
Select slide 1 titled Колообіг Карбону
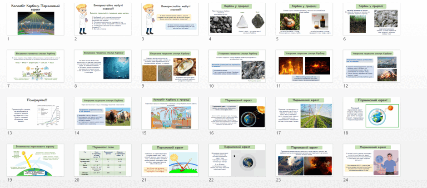35,19
